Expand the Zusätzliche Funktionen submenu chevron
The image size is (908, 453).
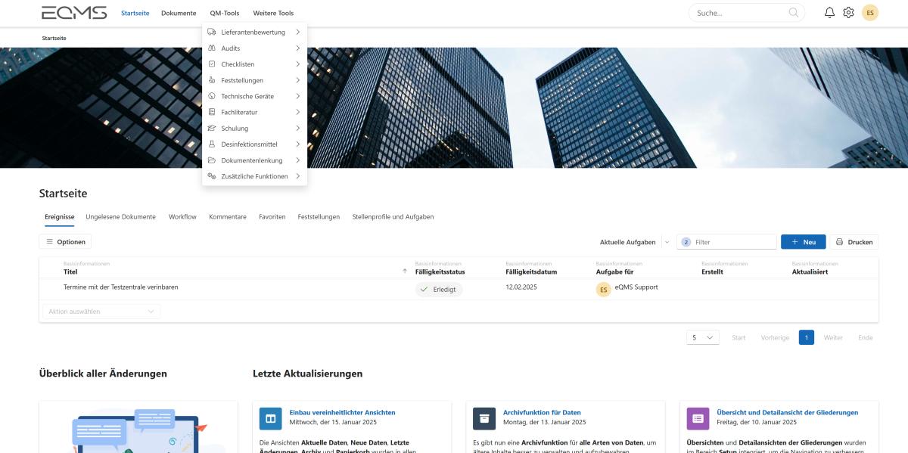298,176
